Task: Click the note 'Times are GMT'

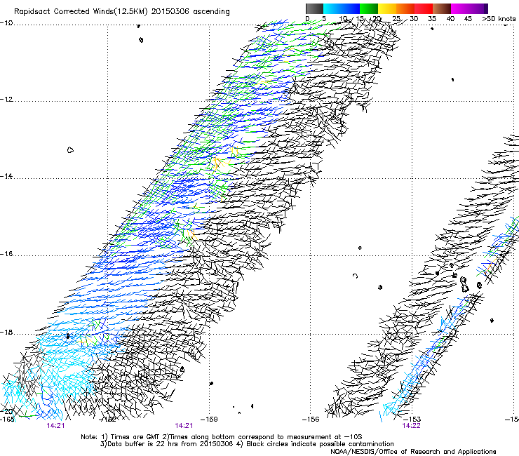Action: (135, 437)
